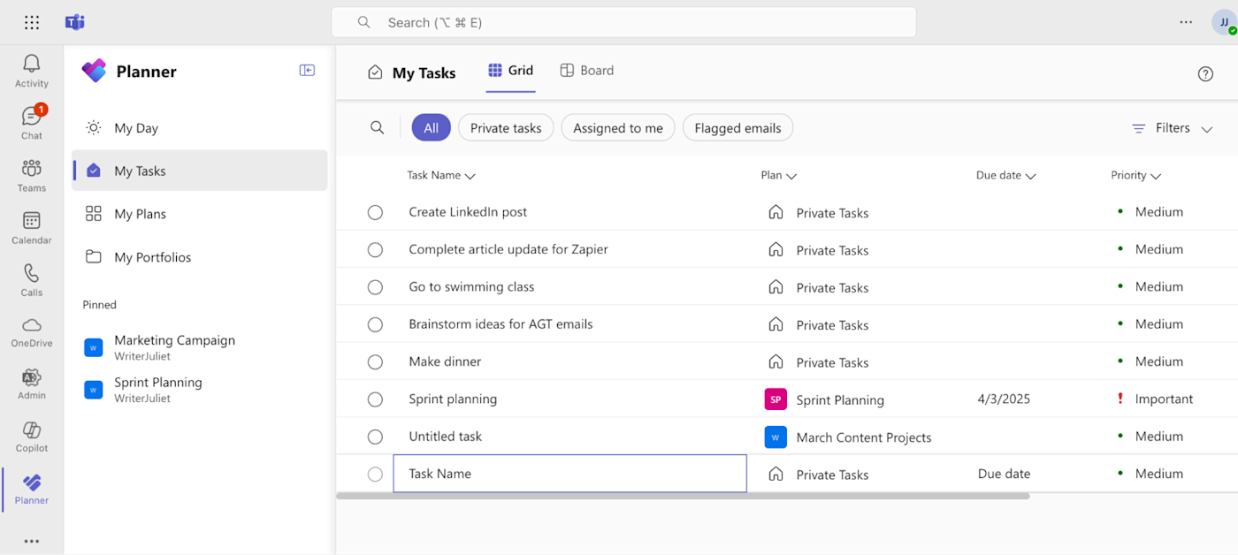Complete the Make dinner task
The height and width of the screenshot is (555, 1238).
(x=375, y=361)
